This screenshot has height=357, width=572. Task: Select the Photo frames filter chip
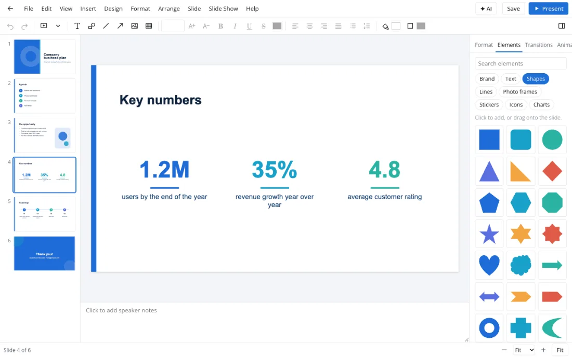point(520,92)
